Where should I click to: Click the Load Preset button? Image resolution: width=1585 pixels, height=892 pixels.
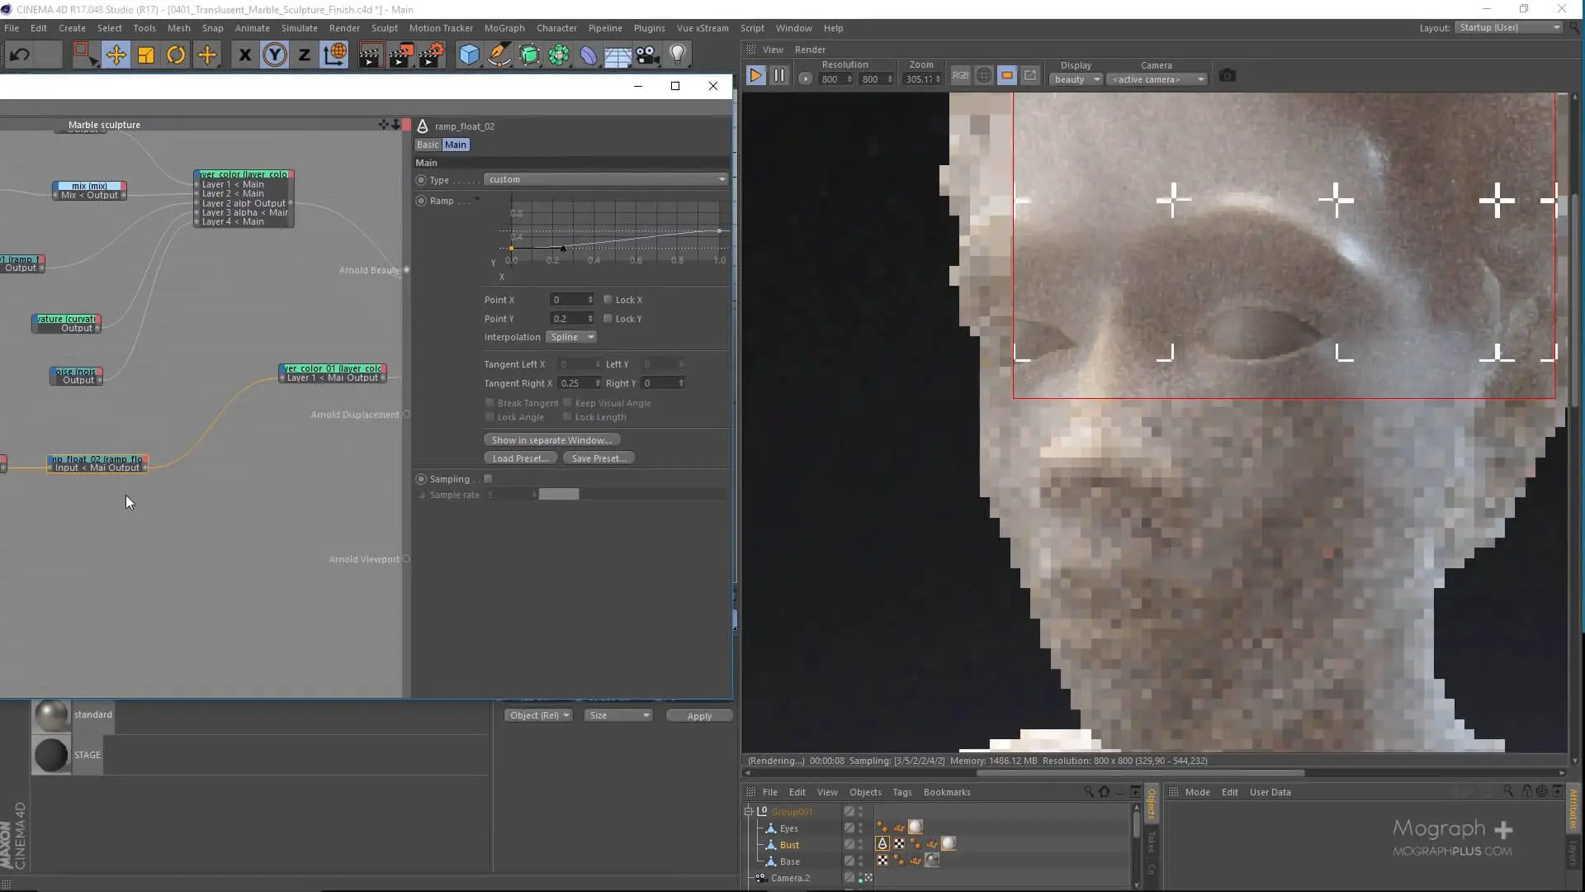pyautogui.click(x=520, y=458)
